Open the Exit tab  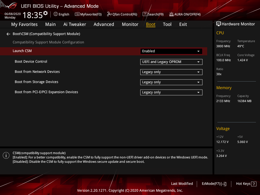pos(183,24)
